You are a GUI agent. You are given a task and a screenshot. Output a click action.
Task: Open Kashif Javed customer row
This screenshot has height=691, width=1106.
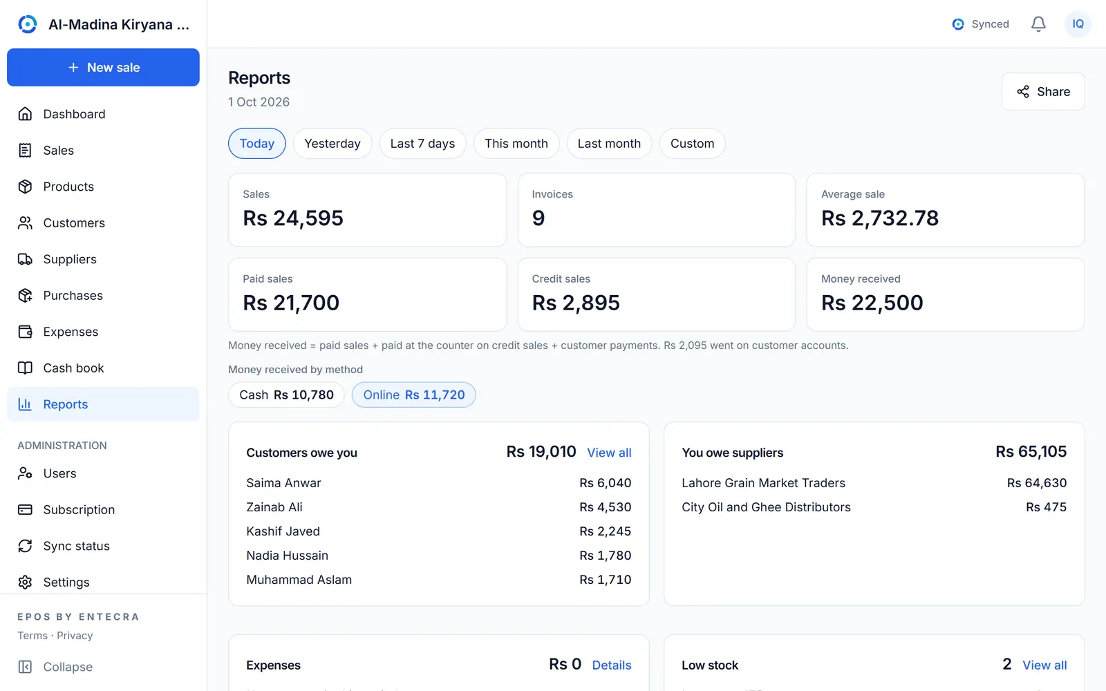pos(439,531)
